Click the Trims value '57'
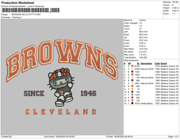Image resolution: width=180 pixels, height=139 pixels. click(140, 29)
